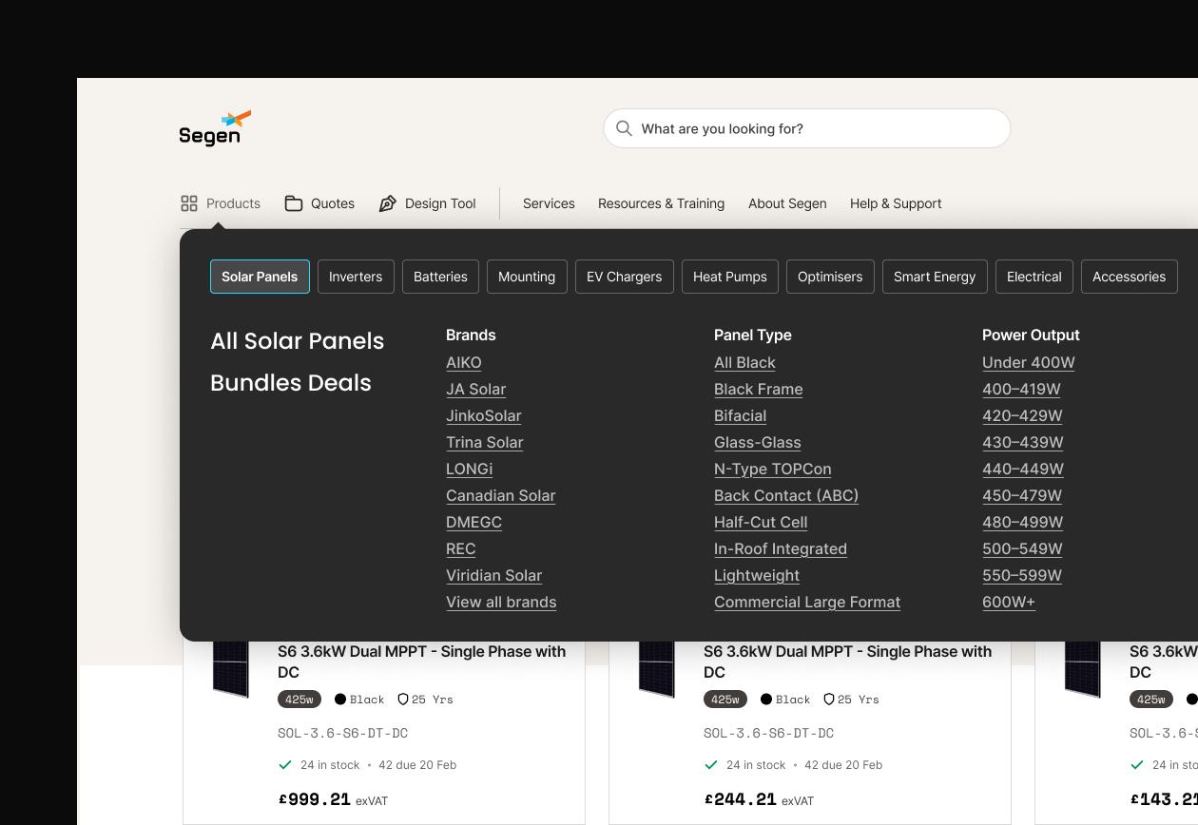1198x825 pixels.
Task: Filter power output 600W+
Action: point(1009,602)
